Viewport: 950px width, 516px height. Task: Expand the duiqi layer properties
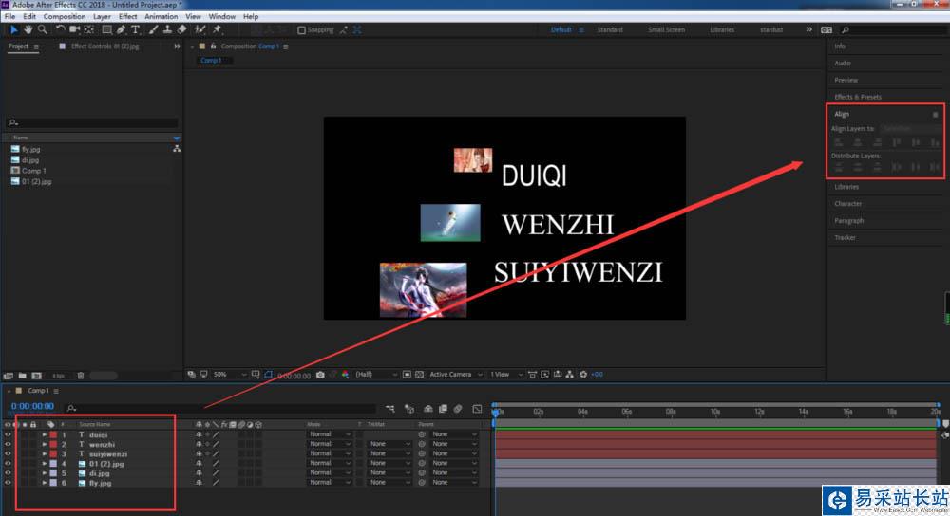(x=45, y=434)
